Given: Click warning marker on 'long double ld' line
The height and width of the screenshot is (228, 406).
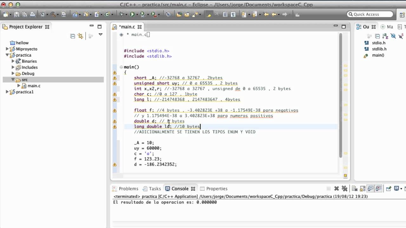Looking at the screenshot, I should [115, 127].
